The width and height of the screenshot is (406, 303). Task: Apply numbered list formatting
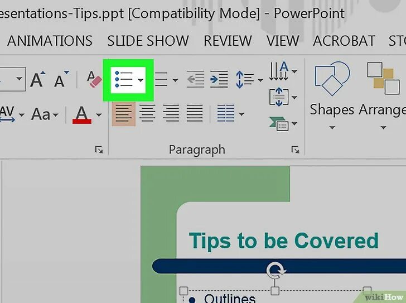tap(161, 79)
